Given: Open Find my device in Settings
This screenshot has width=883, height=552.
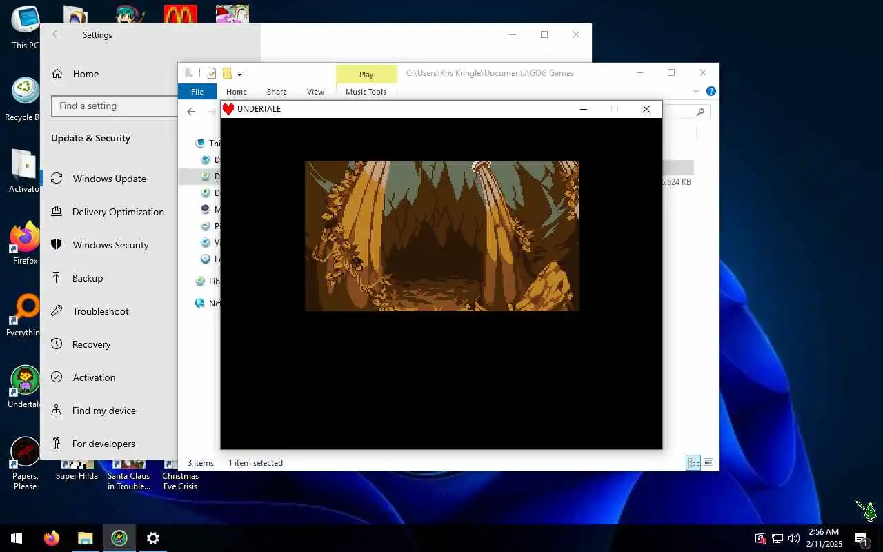Looking at the screenshot, I should pos(103,411).
